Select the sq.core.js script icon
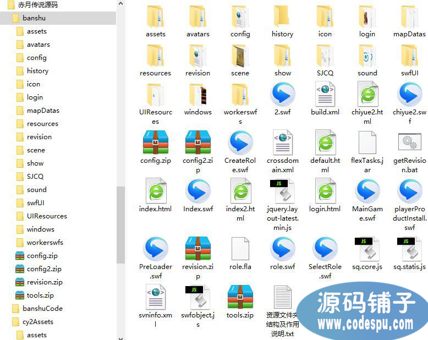This screenshot has width=428, height=340. tap(367, 248)
